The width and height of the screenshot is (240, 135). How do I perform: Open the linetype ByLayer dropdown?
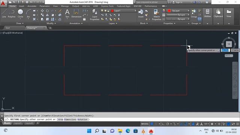click(178, 19)
